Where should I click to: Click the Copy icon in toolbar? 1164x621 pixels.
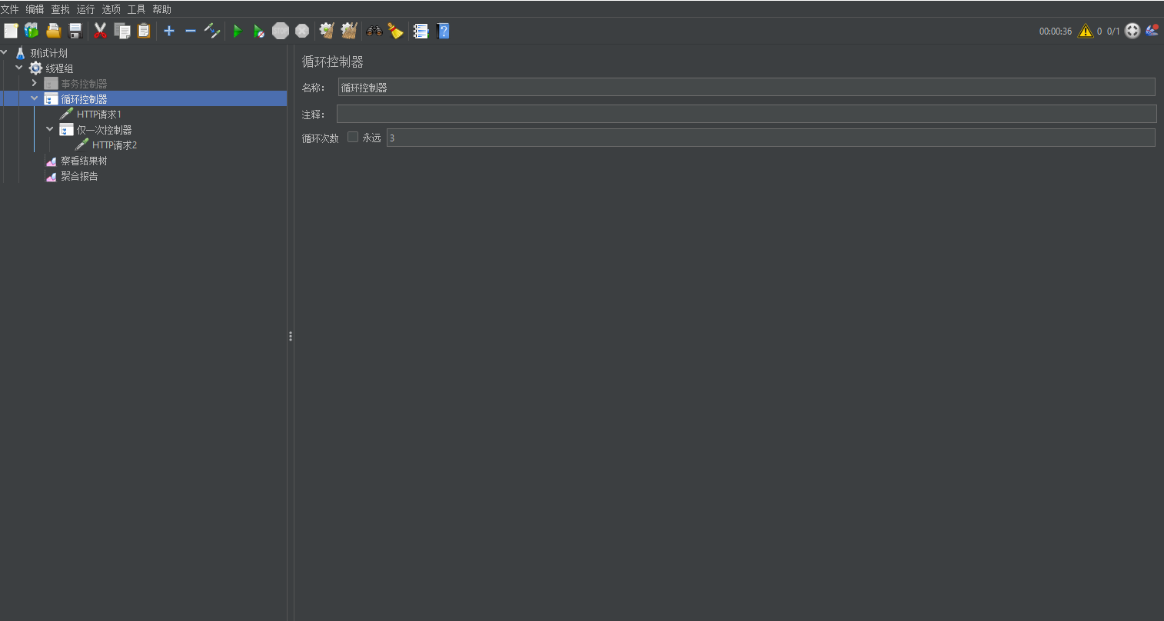coord(121,31)
